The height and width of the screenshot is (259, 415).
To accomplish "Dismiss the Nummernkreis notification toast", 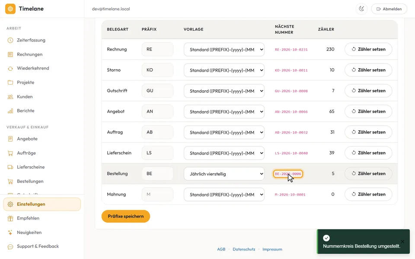I will (x=402, y=242).
